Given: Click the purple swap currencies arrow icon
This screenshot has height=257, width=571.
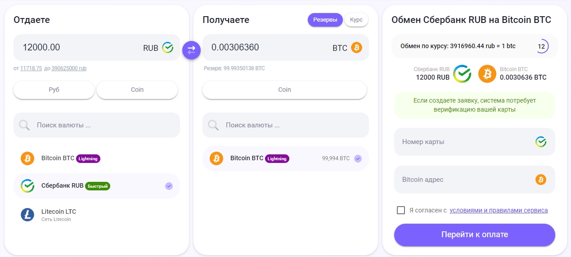Looking at the screenshot, I should pyautogui.click(x=191, y=50).
